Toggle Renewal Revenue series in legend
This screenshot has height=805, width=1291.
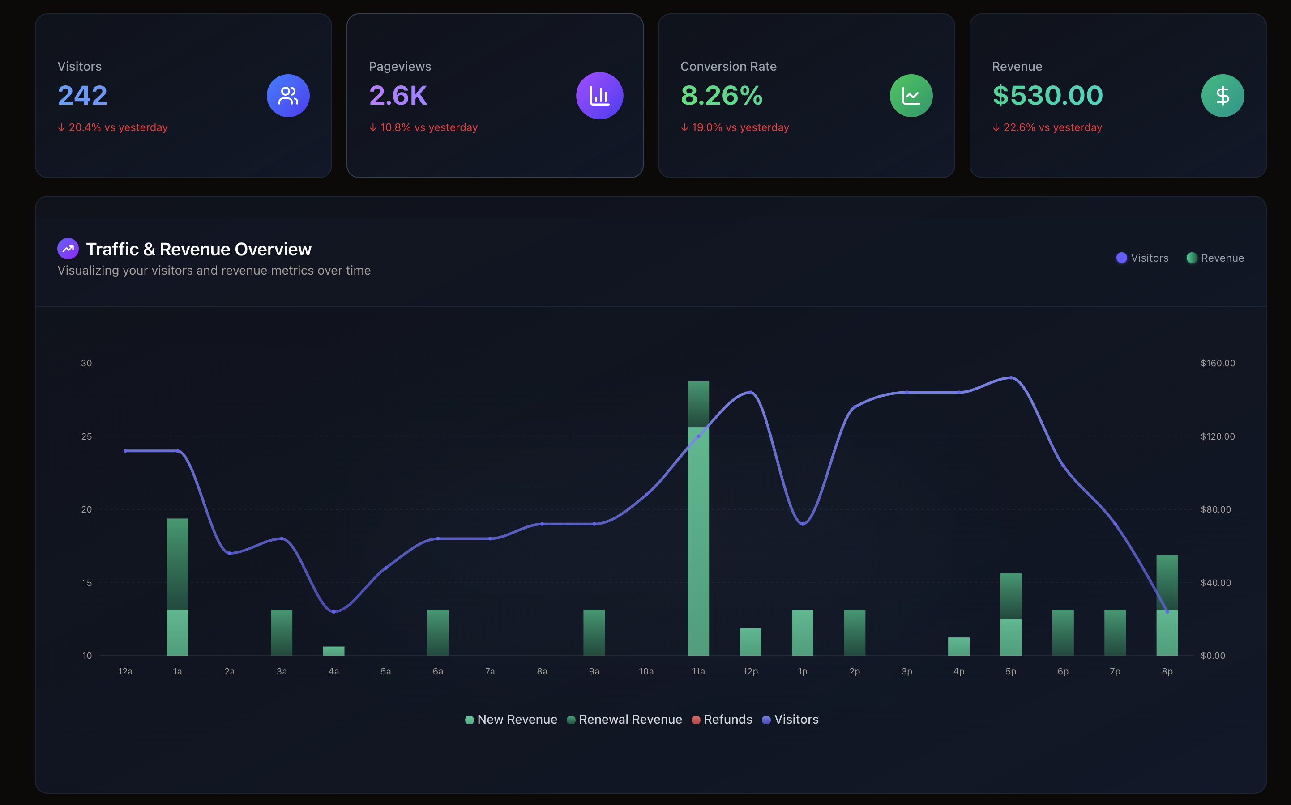624,719
